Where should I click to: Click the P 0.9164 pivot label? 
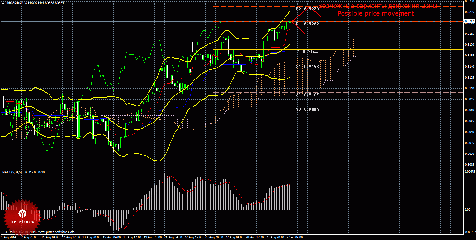[308, 52]
